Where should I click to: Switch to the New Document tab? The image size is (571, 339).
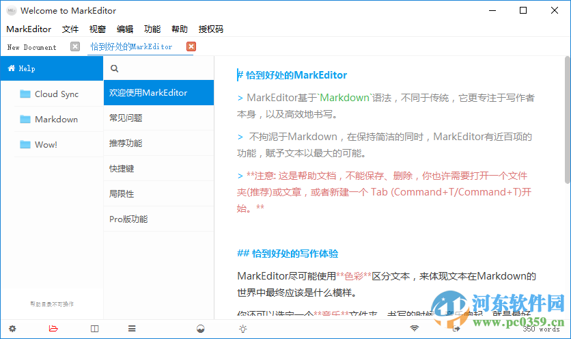point(31,47)
